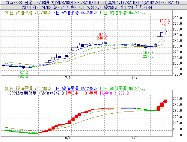Viewport: 187px width, 142px height.
Task: Click the upper chart 10/2 date label
Action: [134, 77]
